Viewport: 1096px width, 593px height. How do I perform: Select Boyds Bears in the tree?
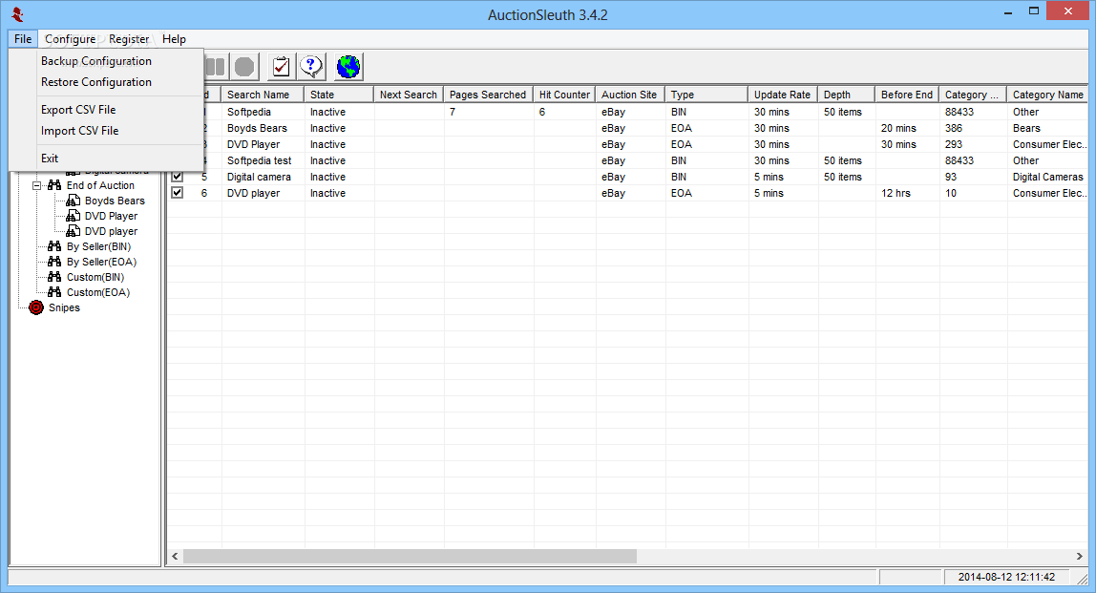point(115,201)
